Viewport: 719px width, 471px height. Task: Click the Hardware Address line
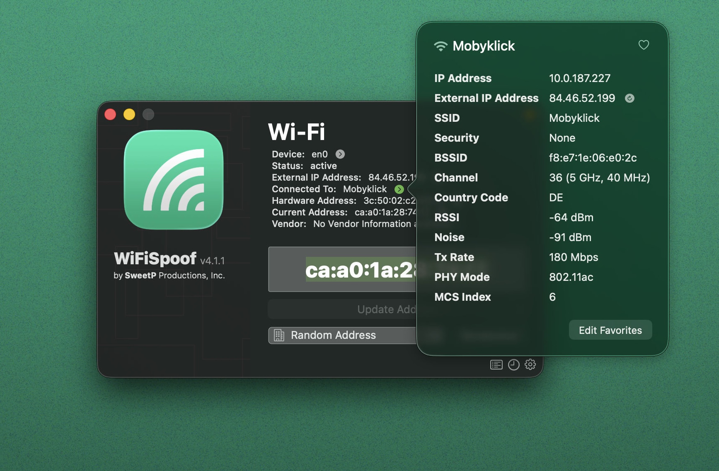[x=344, y=200]
